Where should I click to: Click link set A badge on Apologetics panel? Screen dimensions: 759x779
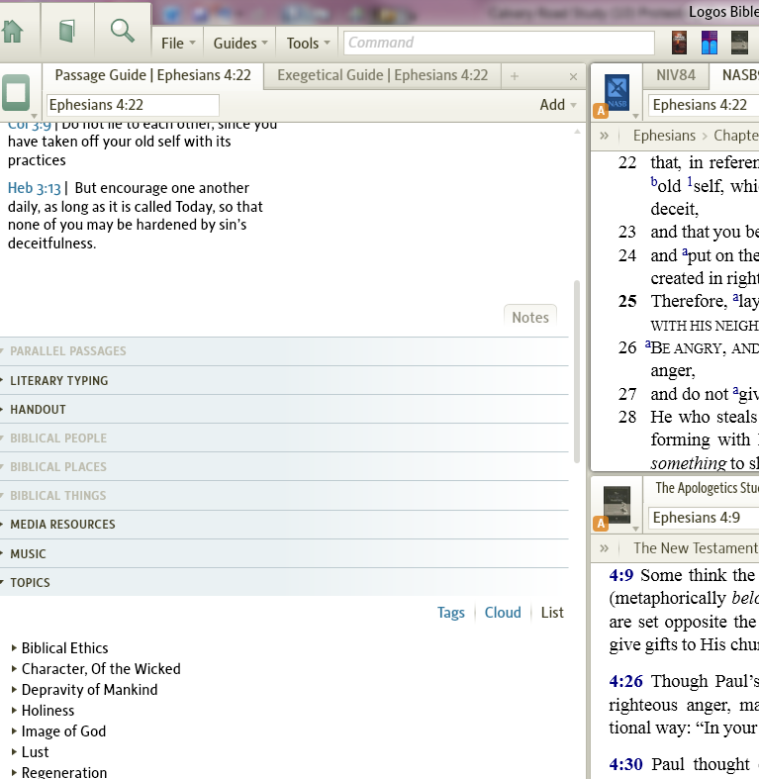click(601, 524)
